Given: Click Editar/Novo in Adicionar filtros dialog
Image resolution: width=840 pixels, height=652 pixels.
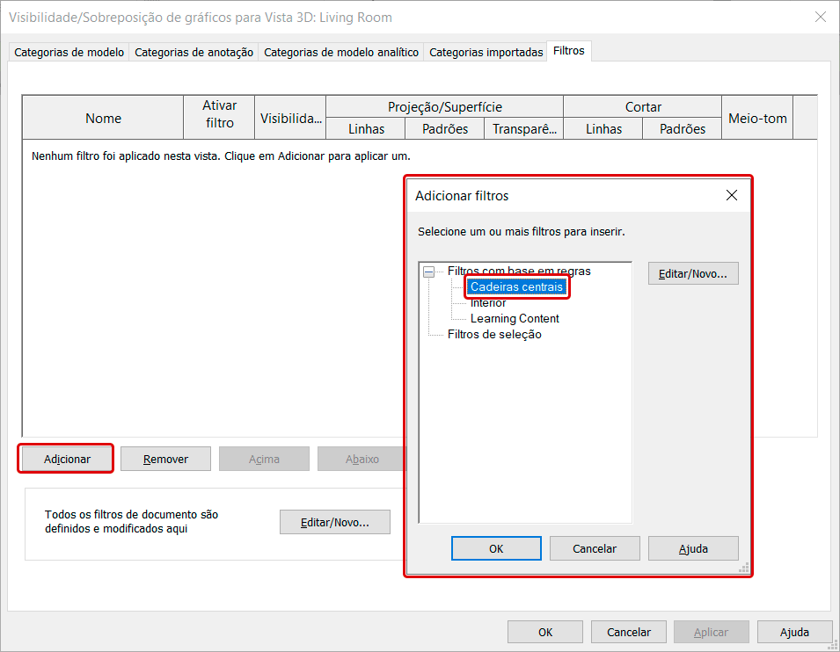Looking at the screenshot, I should 693,273.
